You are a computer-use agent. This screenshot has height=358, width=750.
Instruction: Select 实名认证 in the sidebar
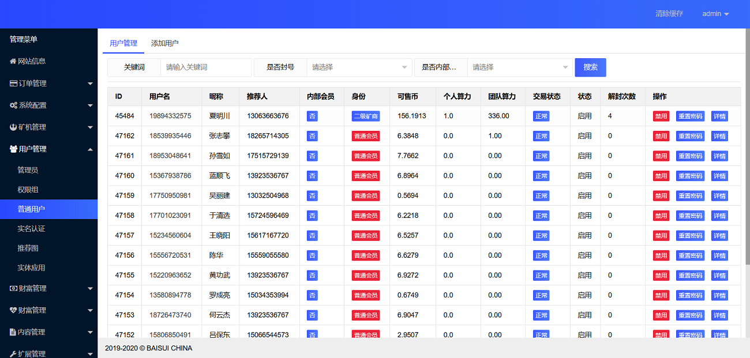click(31, 229)
